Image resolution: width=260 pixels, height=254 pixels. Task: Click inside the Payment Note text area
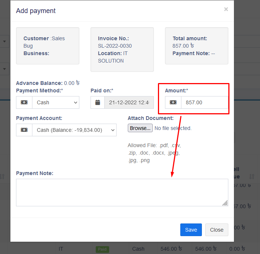[x=122, y=193]
